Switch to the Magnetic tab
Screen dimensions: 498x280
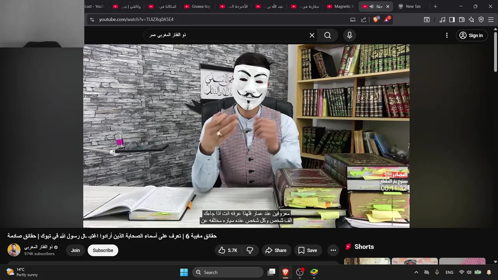tap(341, 7)
